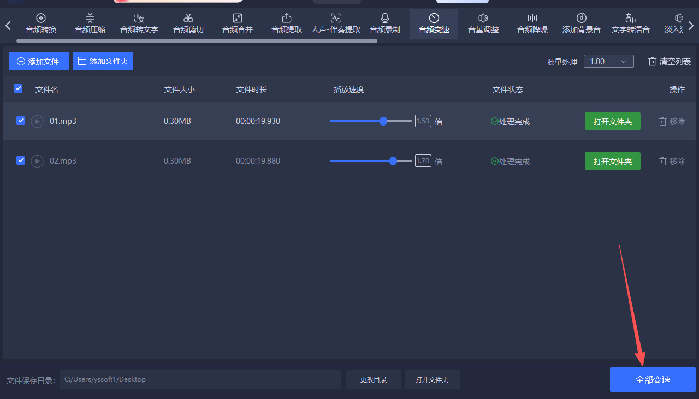Open the 音频合并 audio merge tool
The height and width of the screenshot is (399, 699).
click(238, 23)
